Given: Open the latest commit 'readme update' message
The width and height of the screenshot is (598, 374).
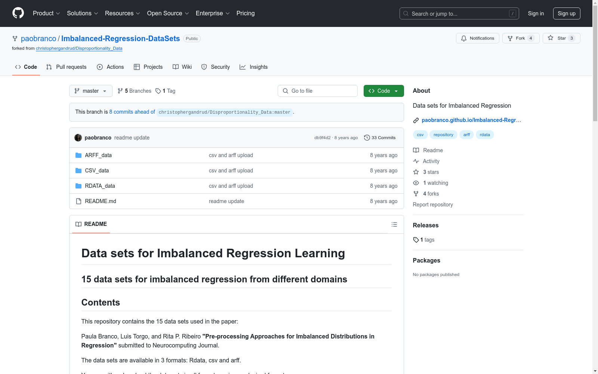Looking at the screenshot, I should (132, 138).
